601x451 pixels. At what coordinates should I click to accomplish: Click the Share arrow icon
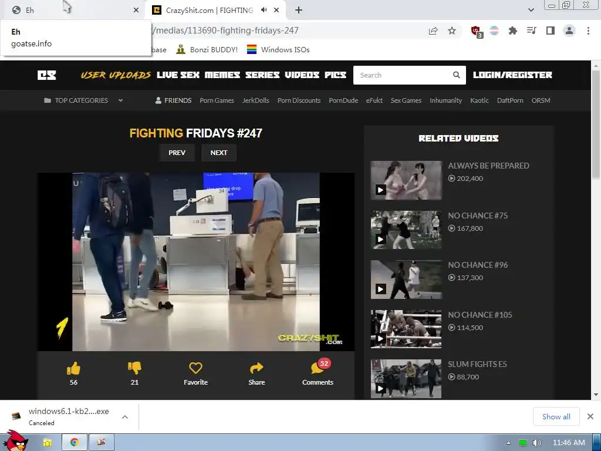pos(256,368)
